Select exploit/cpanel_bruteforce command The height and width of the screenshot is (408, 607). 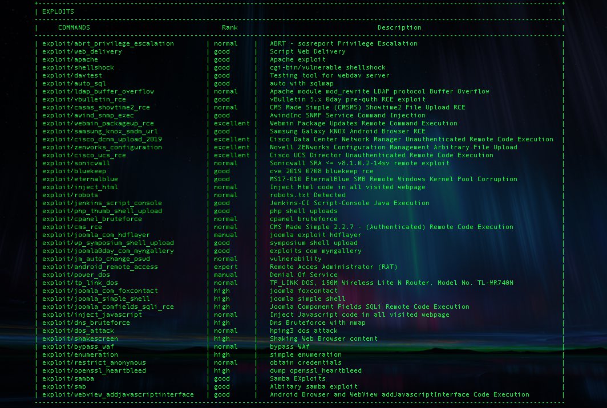point(92,219)
